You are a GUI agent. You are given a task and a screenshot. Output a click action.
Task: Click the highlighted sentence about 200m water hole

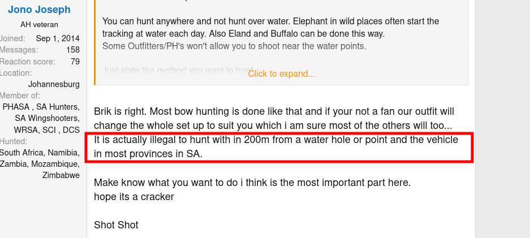276,147
